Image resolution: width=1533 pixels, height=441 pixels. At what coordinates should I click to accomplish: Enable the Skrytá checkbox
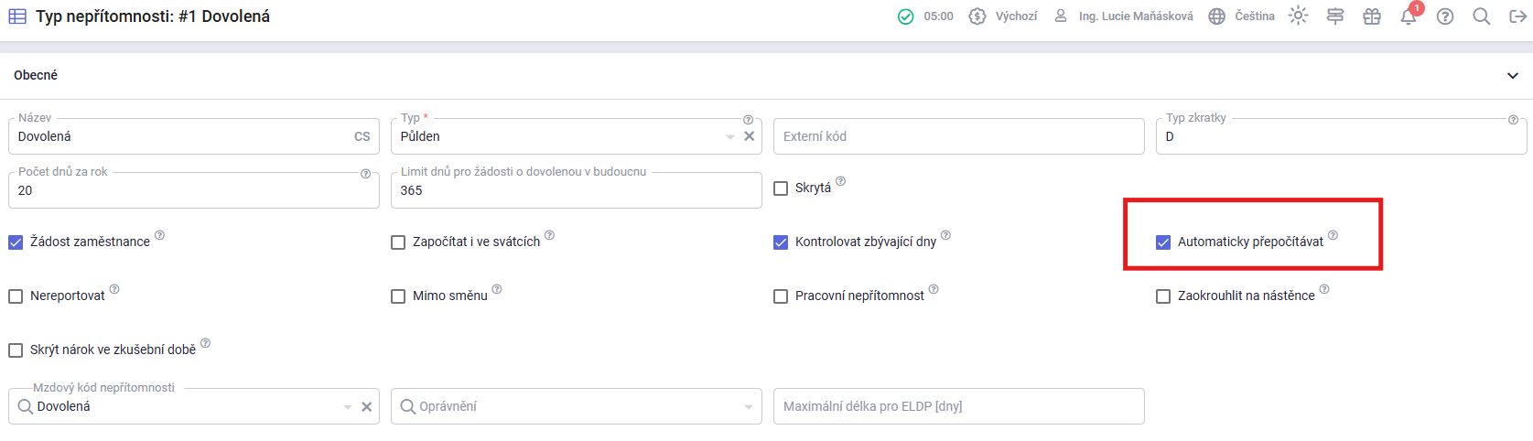[x=781, y=188]
